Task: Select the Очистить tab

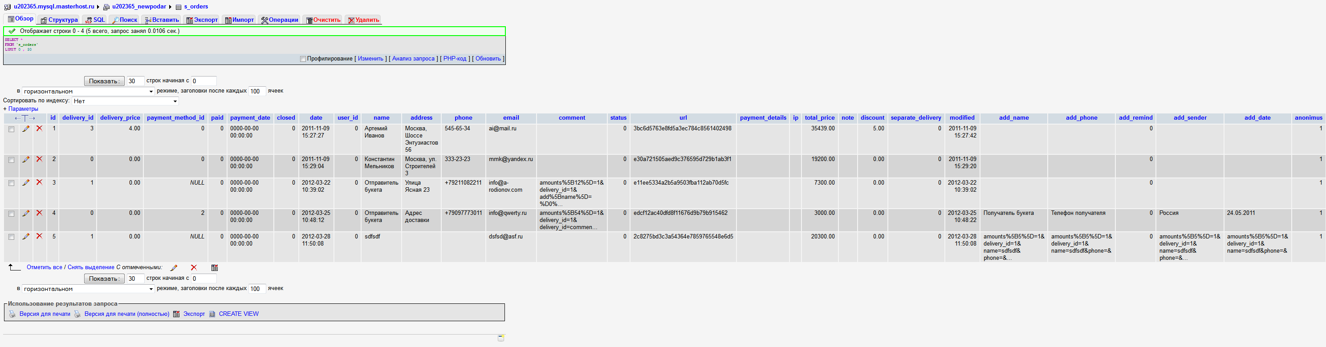Action: (323, 20)
